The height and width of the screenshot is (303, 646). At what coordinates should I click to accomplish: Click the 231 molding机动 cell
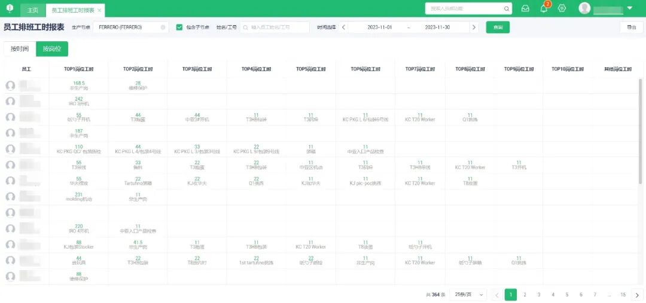78,197
